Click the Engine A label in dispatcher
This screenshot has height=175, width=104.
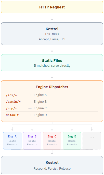click(x=40, y=95)
